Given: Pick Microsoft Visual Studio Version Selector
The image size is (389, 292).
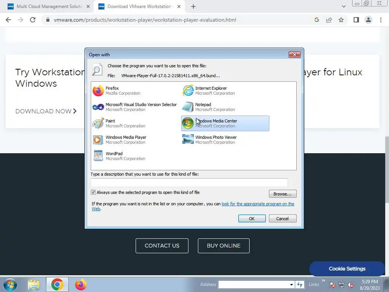Looking at the screenshot, I should click(x=135, y=107).
